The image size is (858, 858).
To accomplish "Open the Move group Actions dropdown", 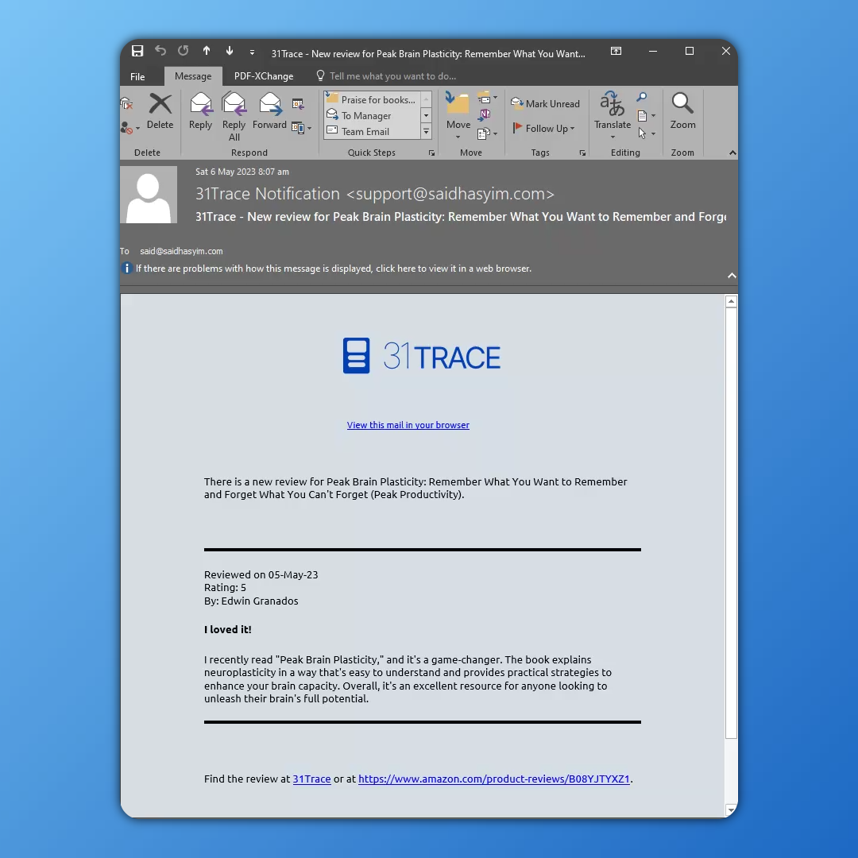I will click(x=488, y=133).
